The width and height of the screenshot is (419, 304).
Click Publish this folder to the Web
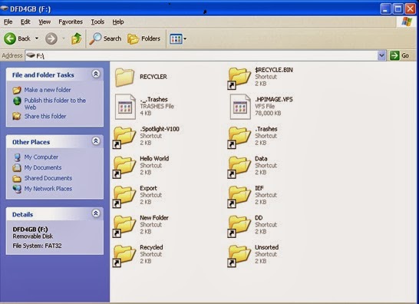[55, 104]
